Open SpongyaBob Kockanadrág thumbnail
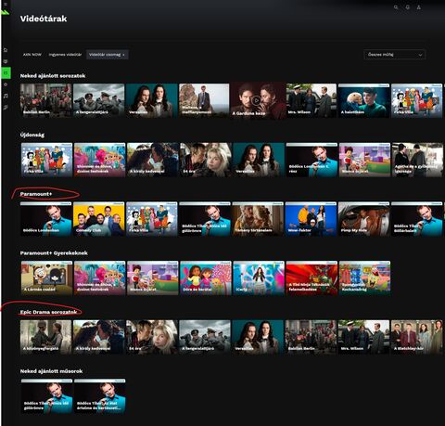The width and height of the screenshot is (445, 426). pyautogui.click(x=364, y=278)
